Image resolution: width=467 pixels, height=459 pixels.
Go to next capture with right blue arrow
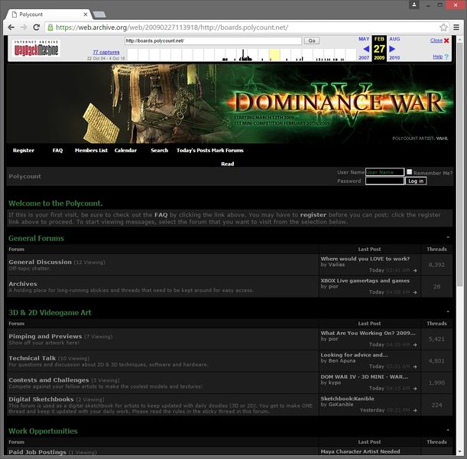[392, 49]
